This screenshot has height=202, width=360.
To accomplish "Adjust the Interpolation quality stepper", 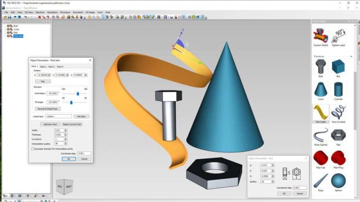I will point(66,144).
